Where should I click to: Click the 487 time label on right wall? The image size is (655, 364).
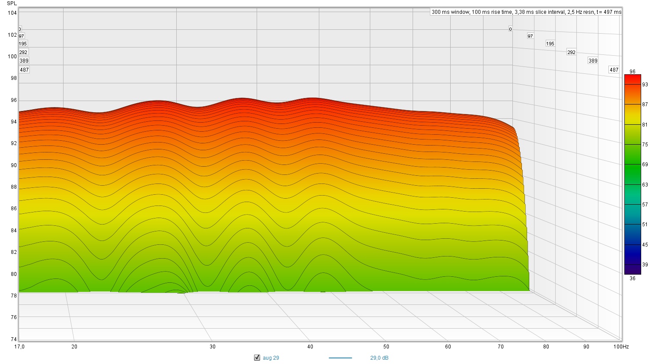614,70
